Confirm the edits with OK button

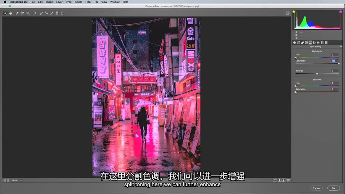coord(334,188)
